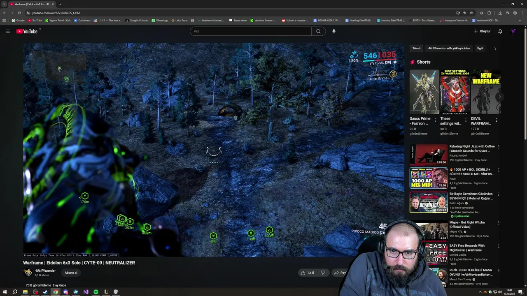The image size is (527, 296).
Task: Open the account avatar menu
Action: pyautogui.click(x=513, y=31)
